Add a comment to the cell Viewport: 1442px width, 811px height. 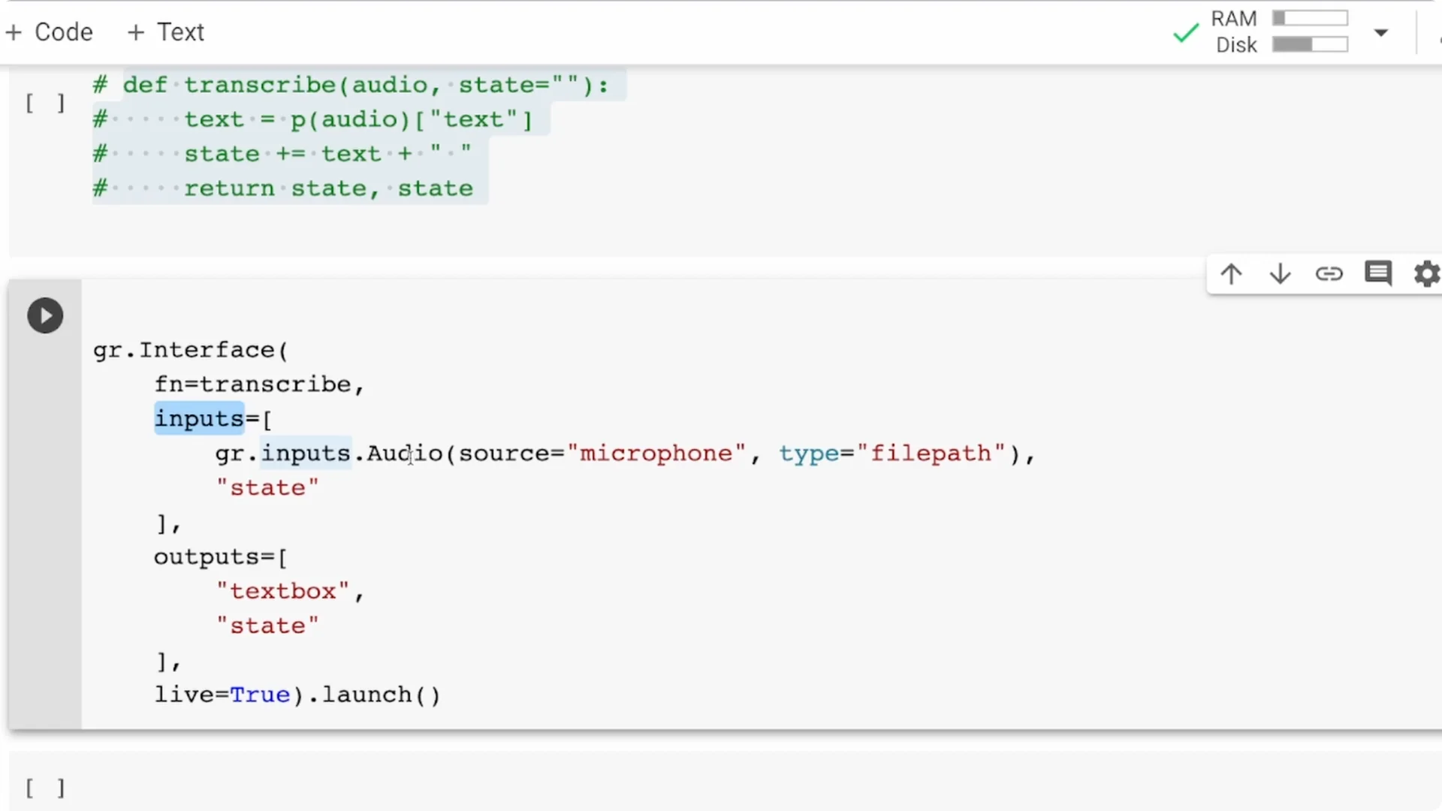[1378, 274]
